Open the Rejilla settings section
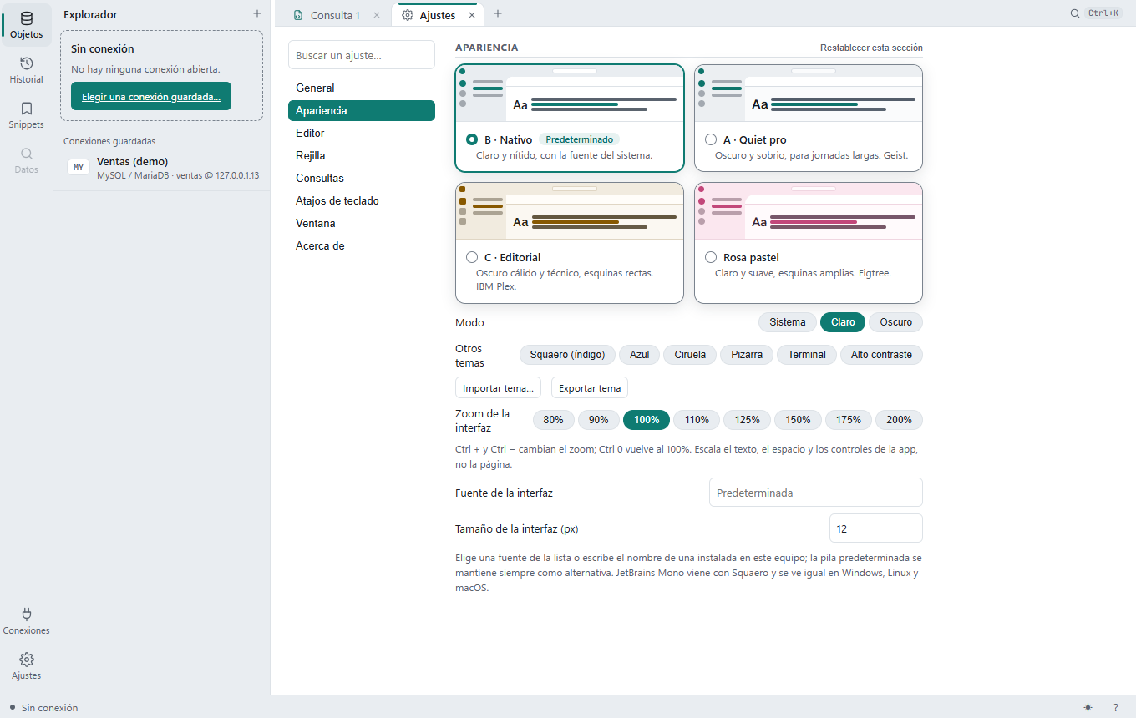Image resolution: width=1136 pixels, height=718 pixels. (362, 155)
